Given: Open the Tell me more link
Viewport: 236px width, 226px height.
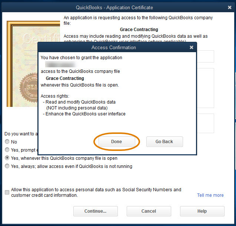Looking at the screenshot, I should tap(210, 195).
